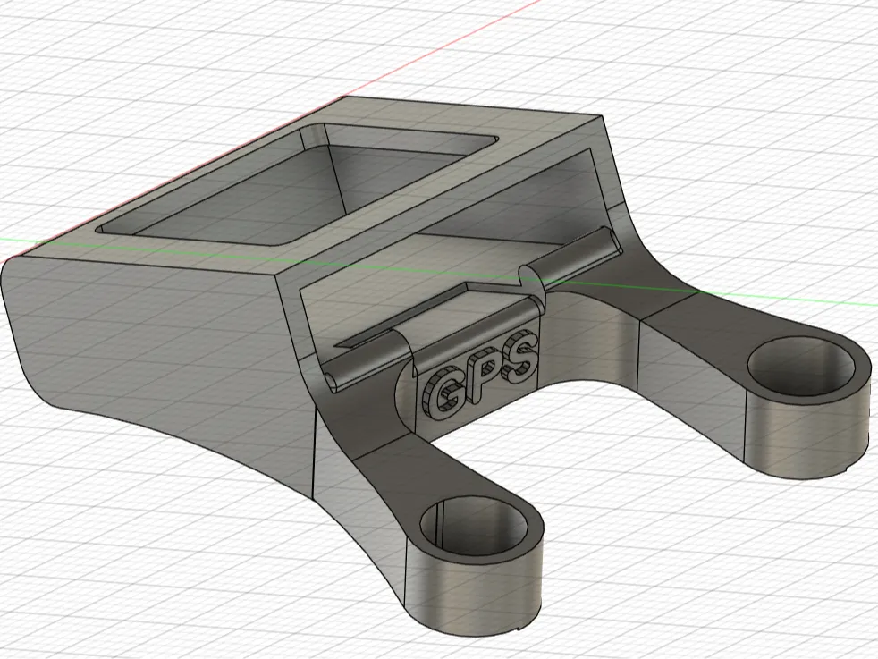Select the front-left mounting hole

click(474, 527)
